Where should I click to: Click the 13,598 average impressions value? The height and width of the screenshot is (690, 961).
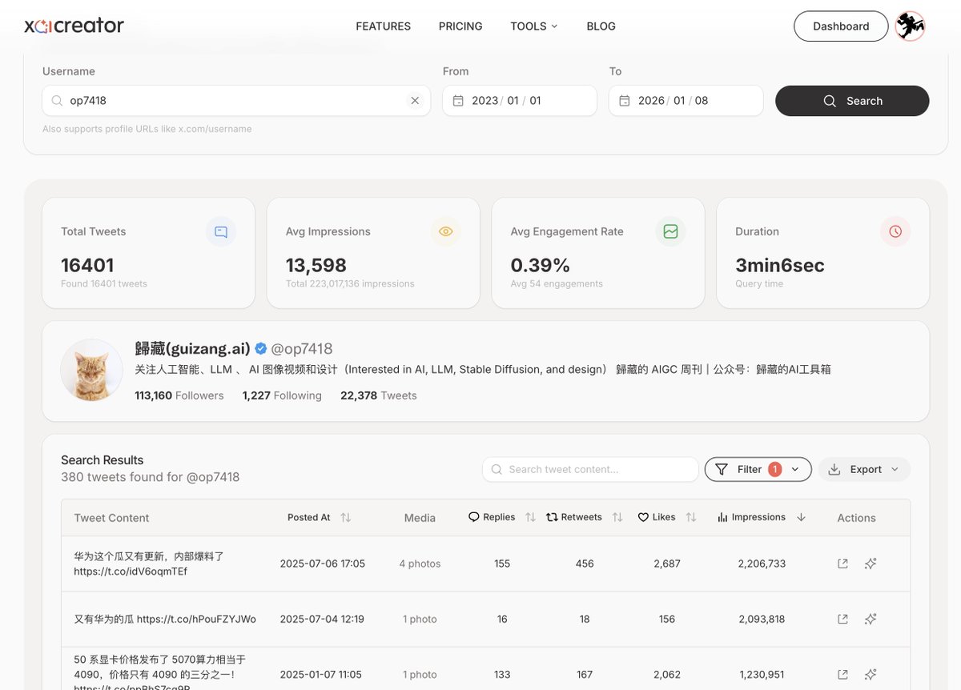coord(316,265)
